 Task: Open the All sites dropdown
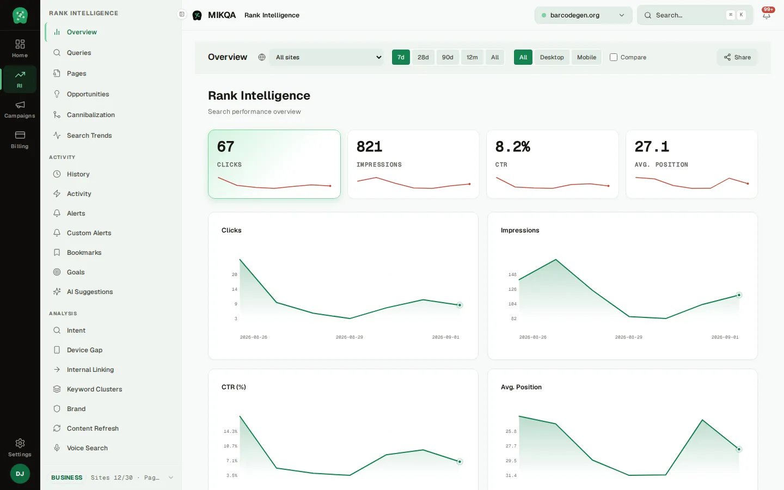(327, 57)
